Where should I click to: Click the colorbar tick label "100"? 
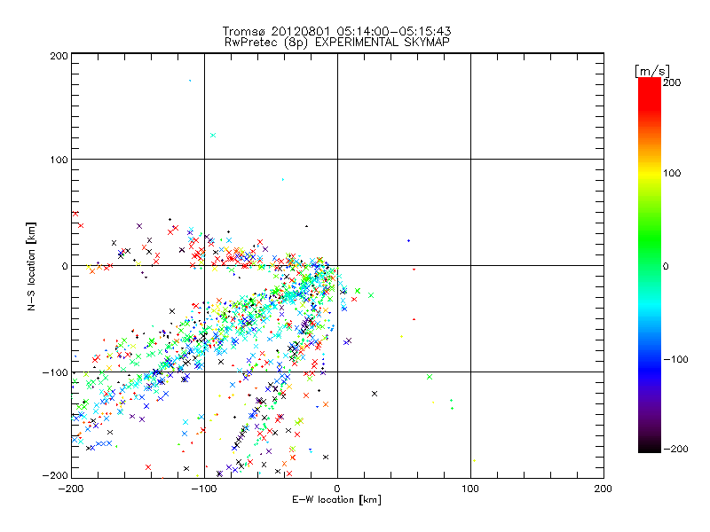(672, 173)
